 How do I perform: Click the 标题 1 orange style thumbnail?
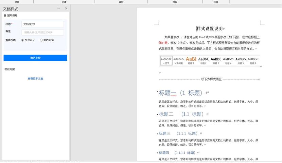(191, 61)
